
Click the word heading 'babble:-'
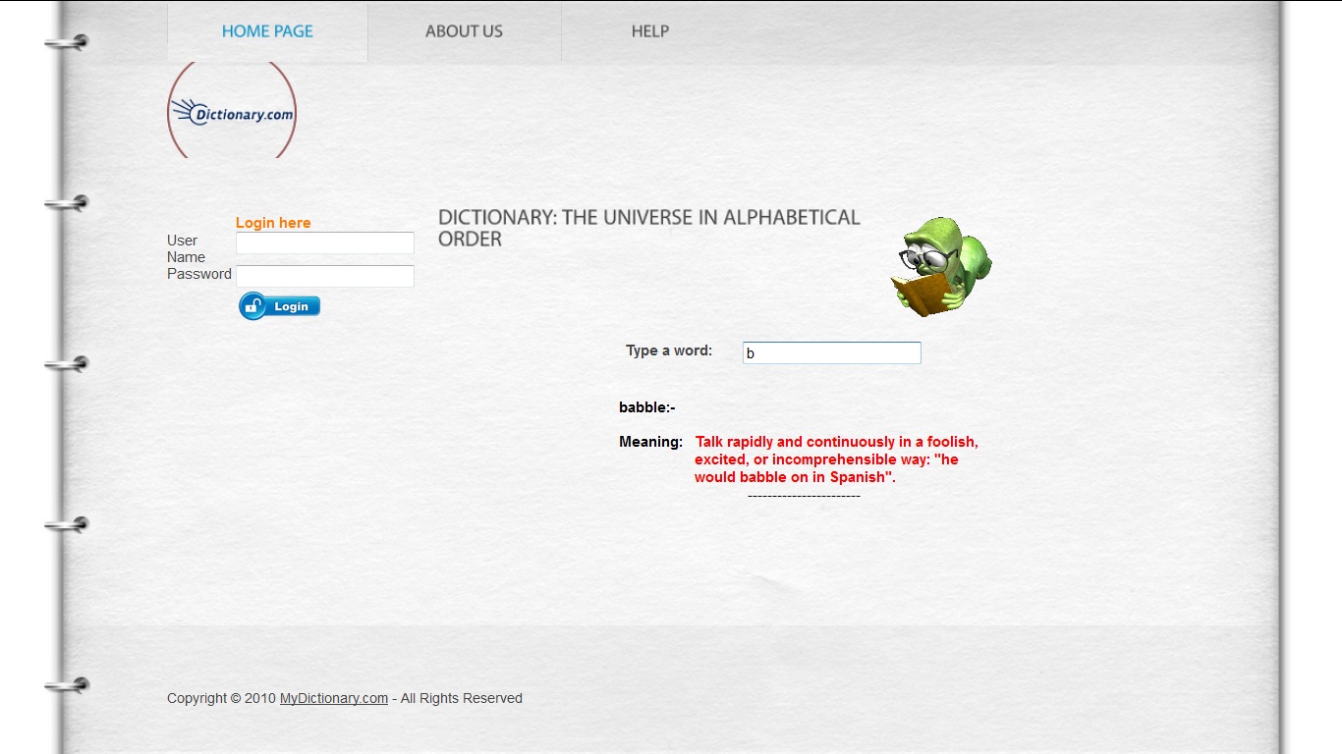tap(647, 406)
